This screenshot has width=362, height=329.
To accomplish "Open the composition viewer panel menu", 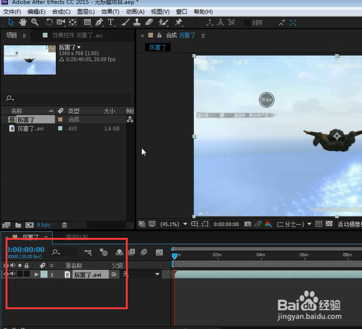I will tap(203, 36).
